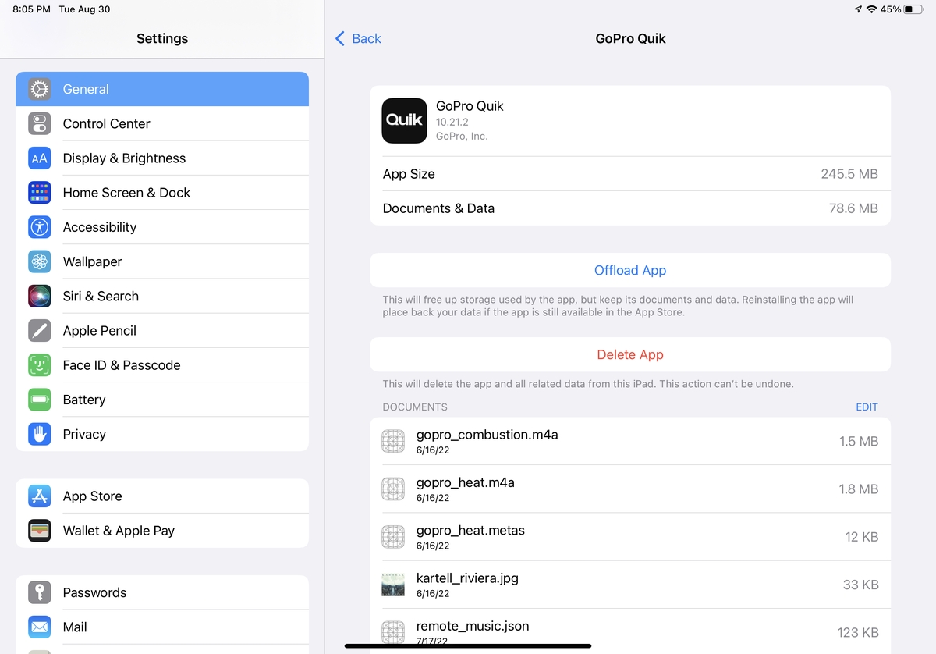This screenshot has width=936, height=654.
Task: Click the Privacy hand icon
Action: pyautogui.click(x=39, y=434)
